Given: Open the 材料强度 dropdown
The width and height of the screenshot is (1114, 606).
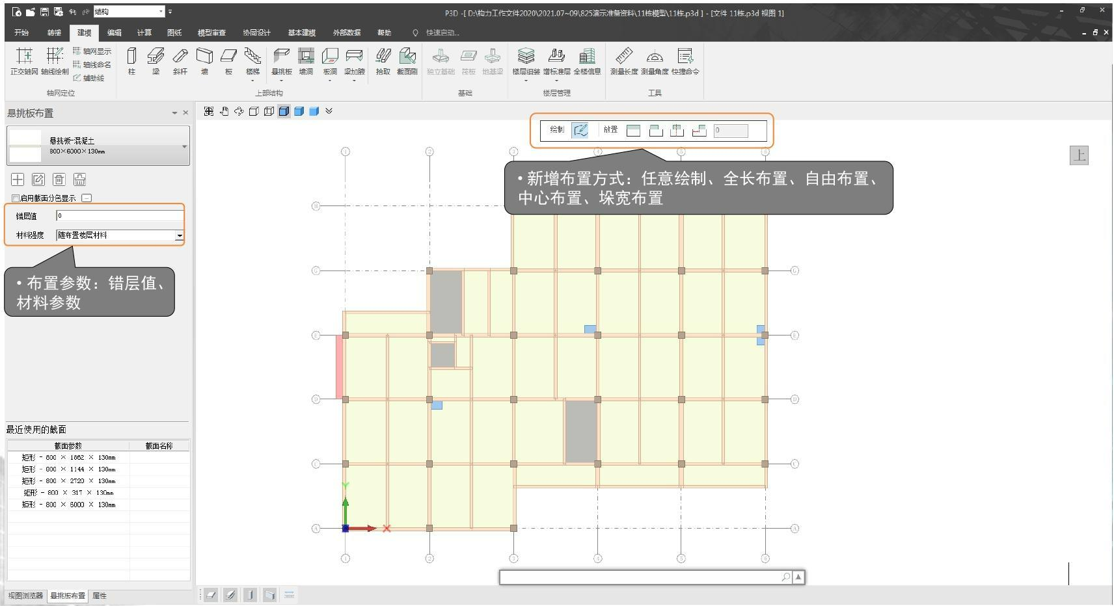Looking at the screenshot, I should click(x=179, y=235).
